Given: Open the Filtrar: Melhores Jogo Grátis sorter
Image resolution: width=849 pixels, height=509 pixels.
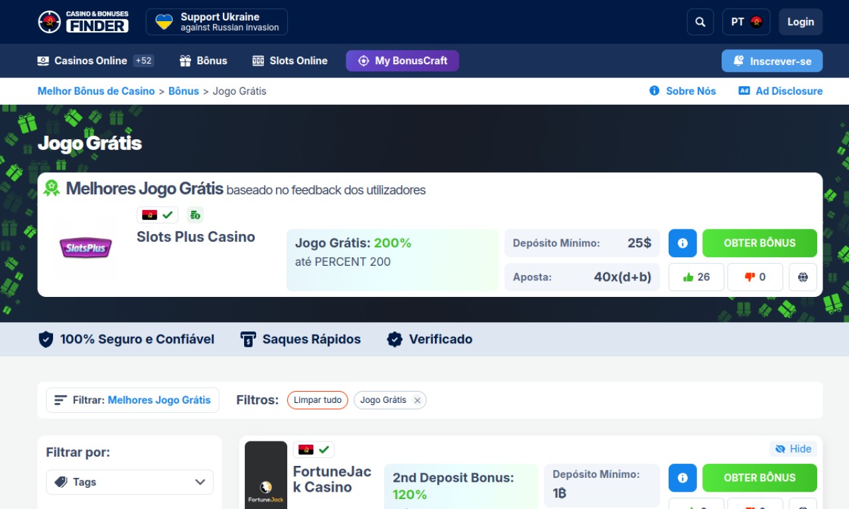Looking at the screenshot, I should 133,400.
